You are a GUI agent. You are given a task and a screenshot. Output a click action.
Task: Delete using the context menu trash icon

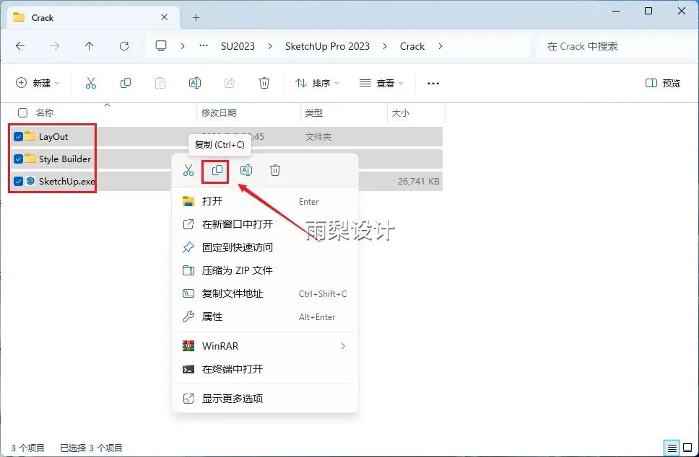pos(275,170)
